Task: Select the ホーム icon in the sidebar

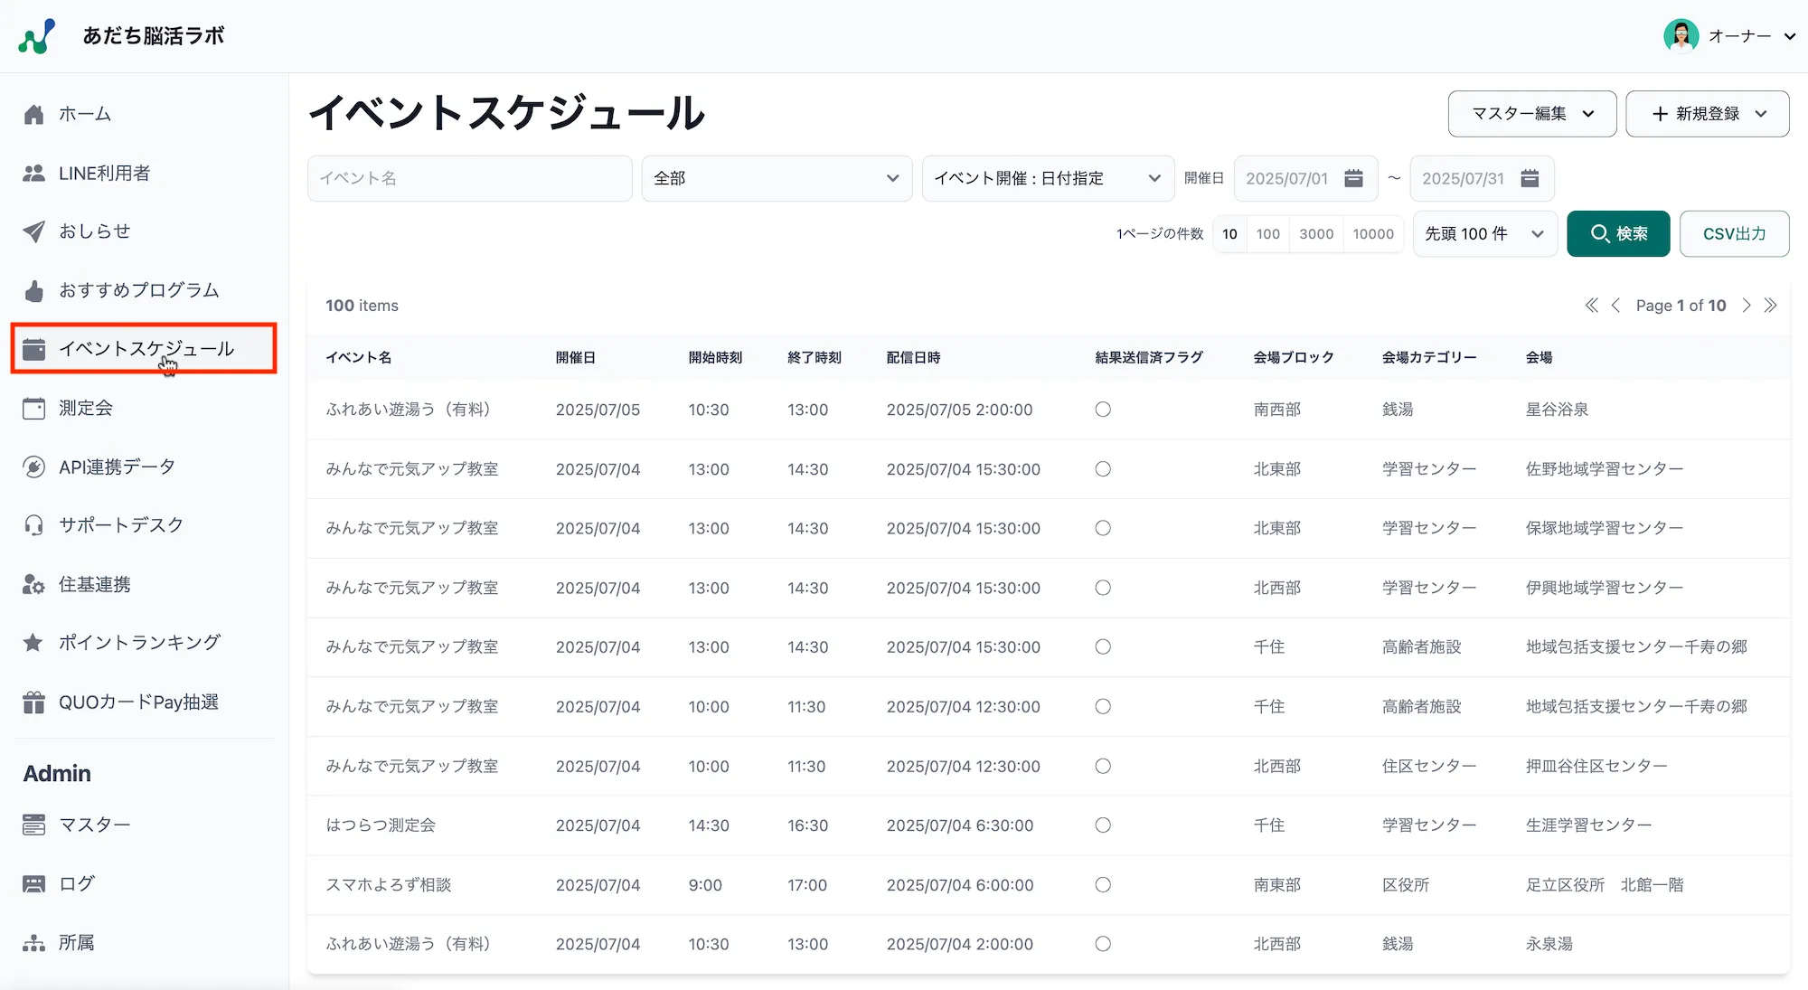Action: click(33, 114)
